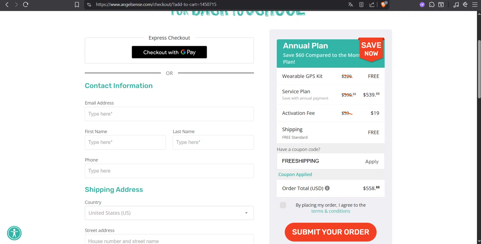Focus the Email Address field
The width and height of the screenshot is (481, 244).
click(x=169, y=114)
